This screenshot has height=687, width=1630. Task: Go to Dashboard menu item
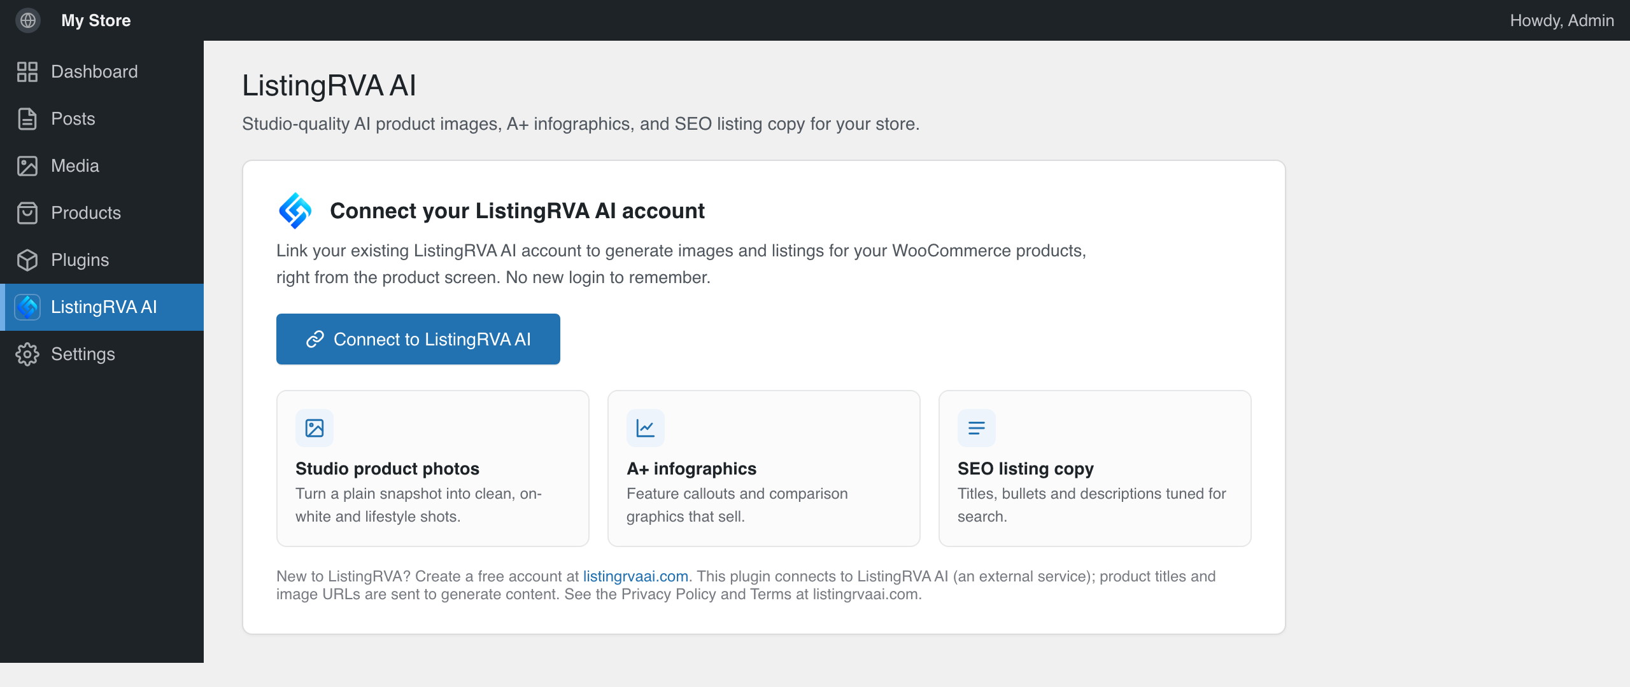tap(102, 72)
